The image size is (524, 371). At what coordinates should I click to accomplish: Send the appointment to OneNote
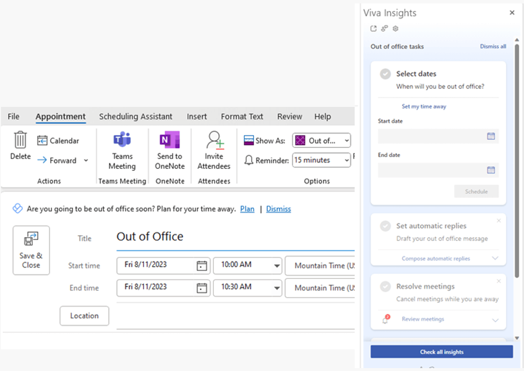pos(170,150)
